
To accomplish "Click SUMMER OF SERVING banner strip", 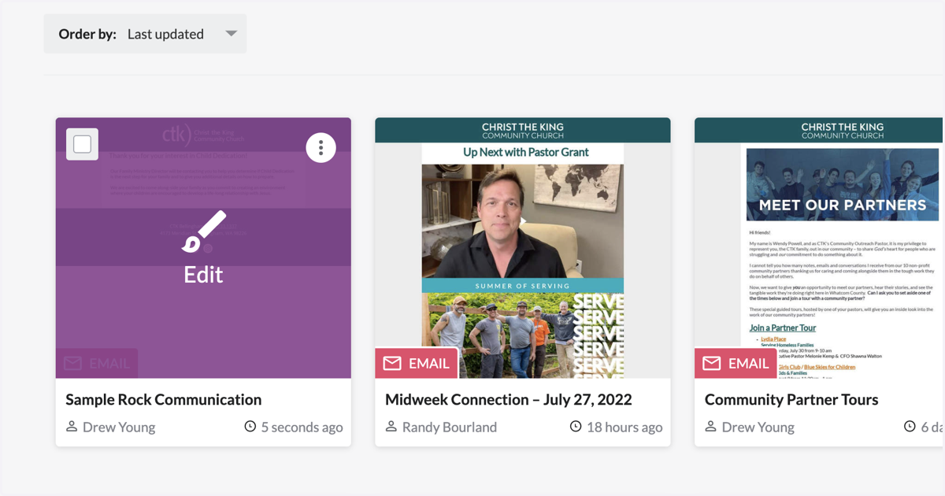I will pos(523,286).
